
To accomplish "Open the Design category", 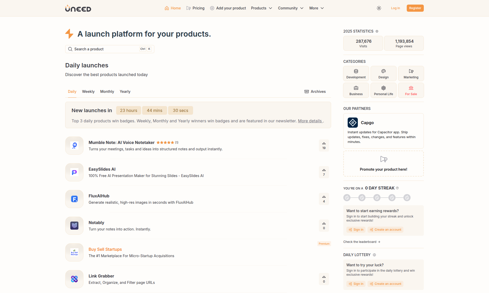I will [x=384, y=74].
